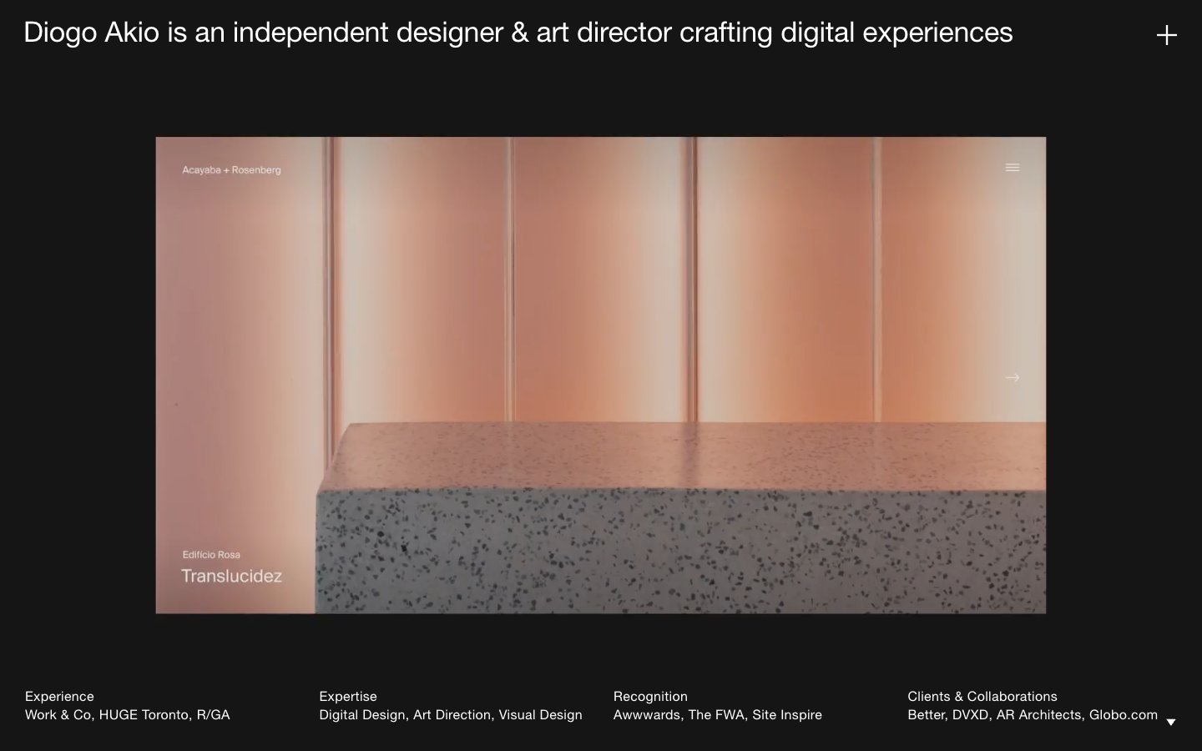The height and width of the screenshot is (751, 1202).
Task: Open the Acayaba + Rosenberg project thumbnail
Action: [x=601, y=375]
